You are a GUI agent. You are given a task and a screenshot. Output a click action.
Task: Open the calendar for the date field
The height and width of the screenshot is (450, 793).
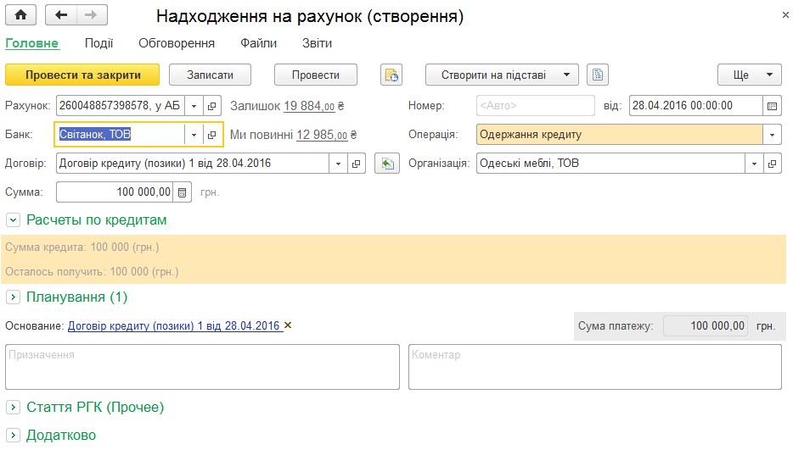[x=772, y=106]
